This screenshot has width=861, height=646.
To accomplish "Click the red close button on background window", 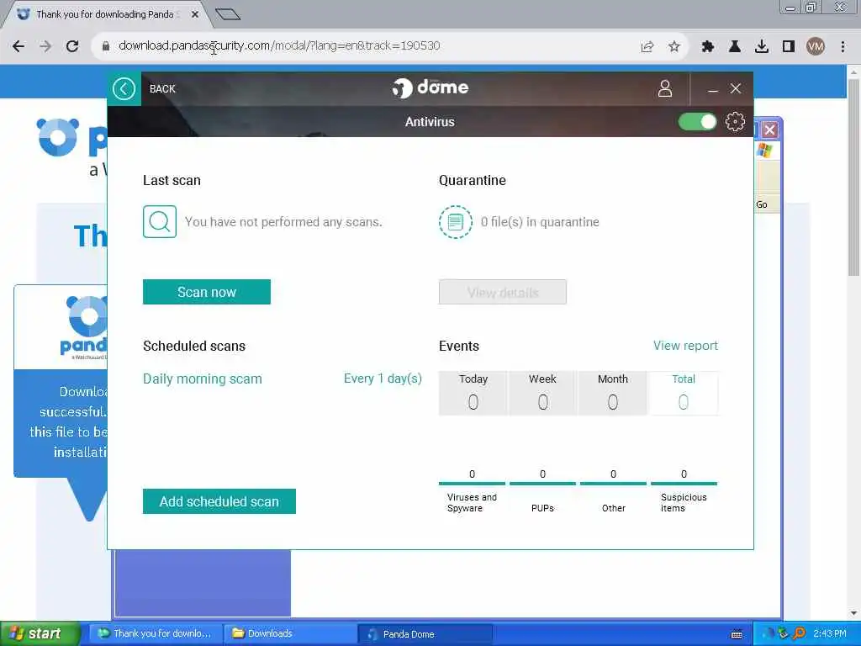I will pyautogui.click(x=770, y=130).
